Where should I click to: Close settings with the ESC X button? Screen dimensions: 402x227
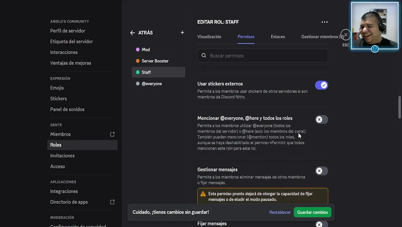[345, 35]
